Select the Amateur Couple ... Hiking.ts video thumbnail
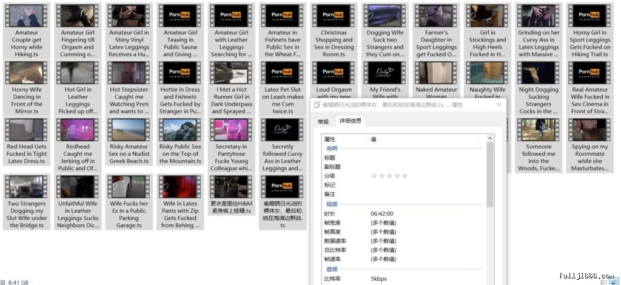This screenshot has width=621, height=285. click(27, 16)
